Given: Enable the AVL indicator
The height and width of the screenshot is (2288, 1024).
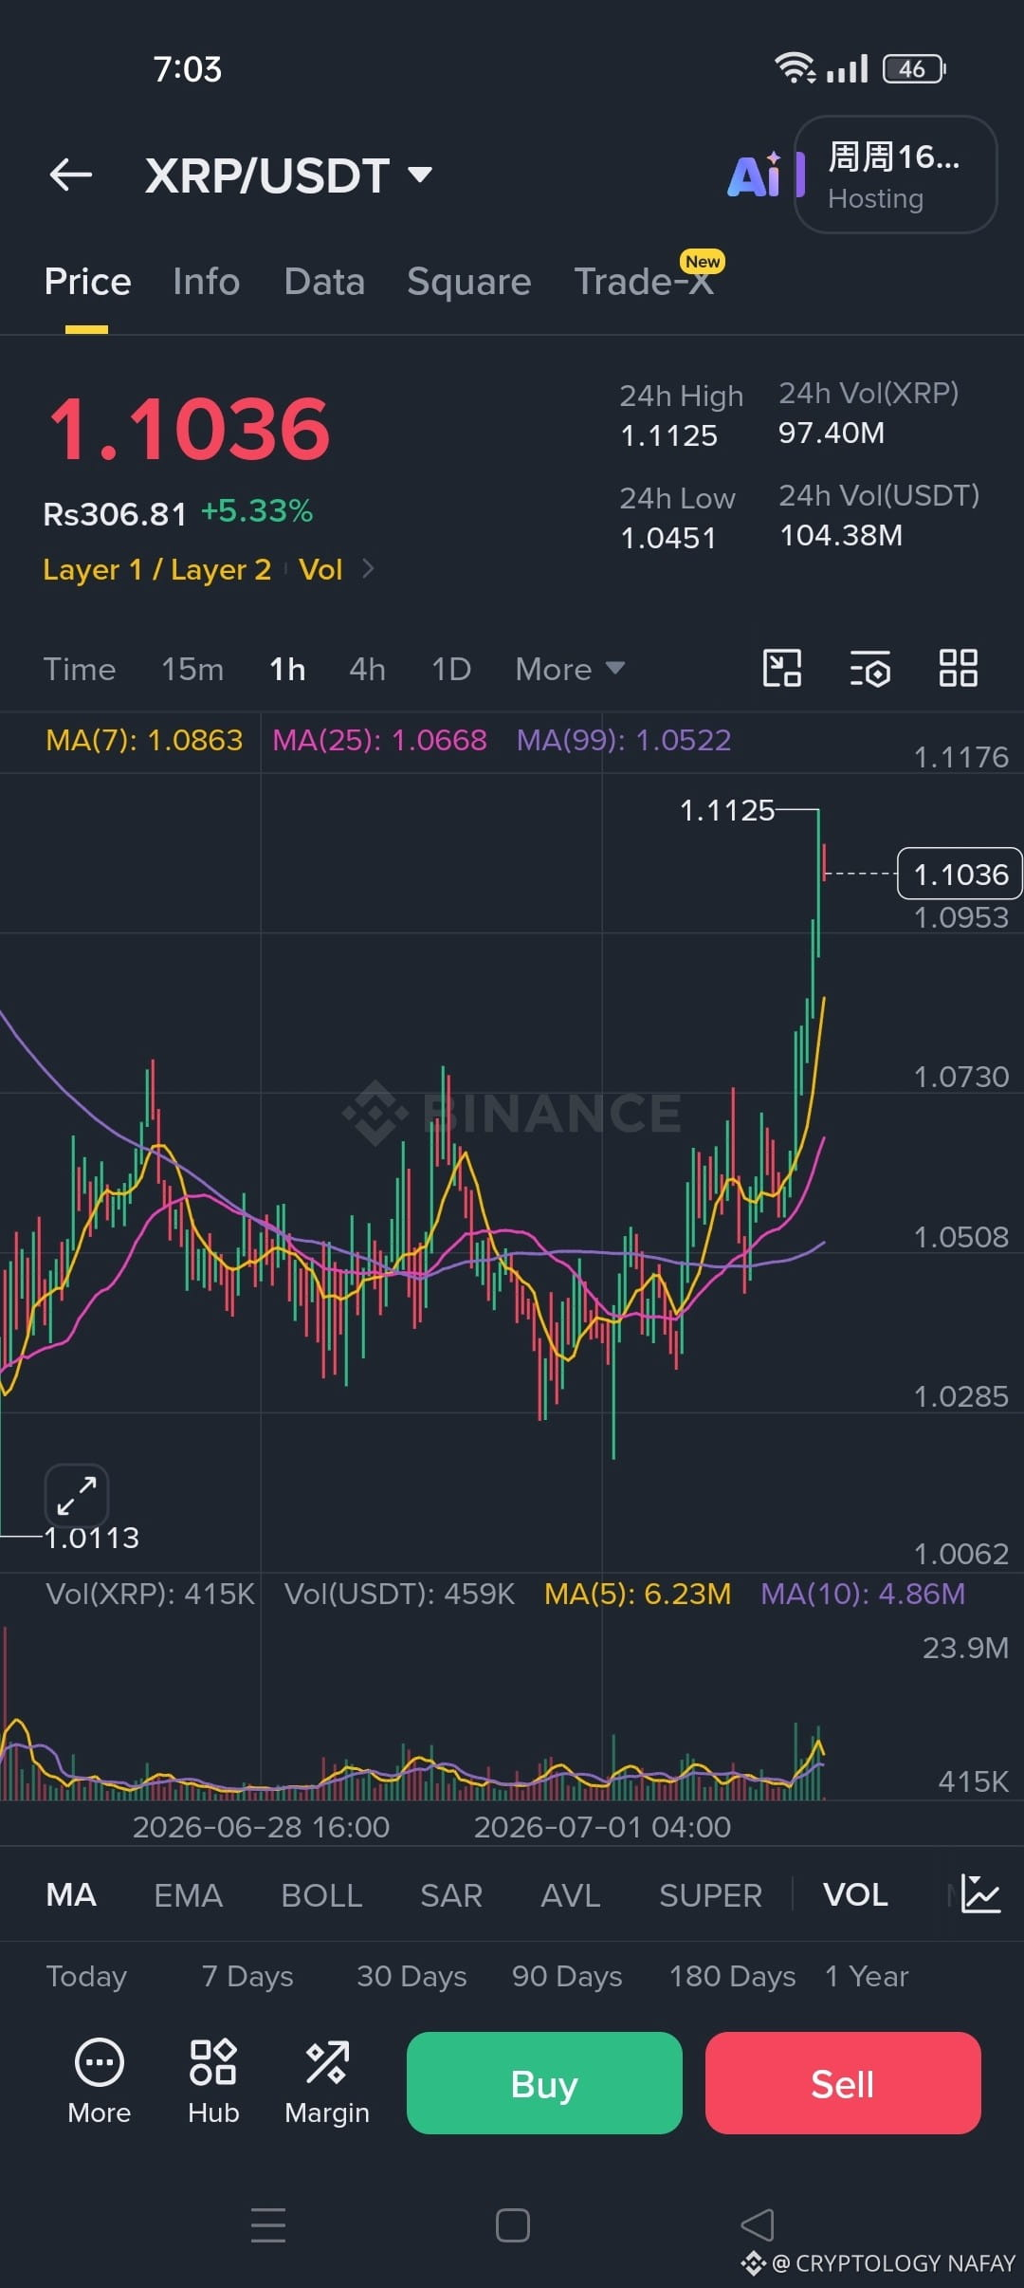Looking at the screenshot, I should pyautogui.click(x=571, y=1895).
